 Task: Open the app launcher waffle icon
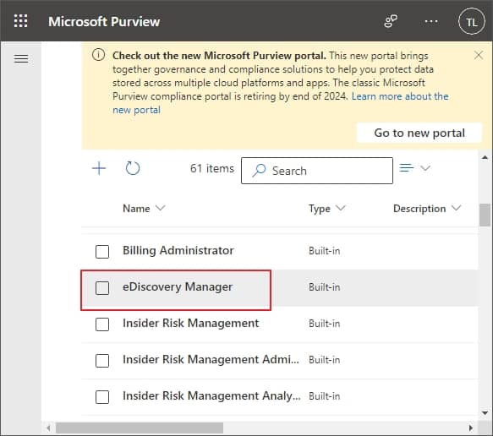[x=21, y=21]
